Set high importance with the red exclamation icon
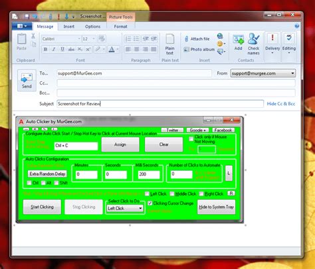Viewport: 315px width, 269px height. pos(58,17)
